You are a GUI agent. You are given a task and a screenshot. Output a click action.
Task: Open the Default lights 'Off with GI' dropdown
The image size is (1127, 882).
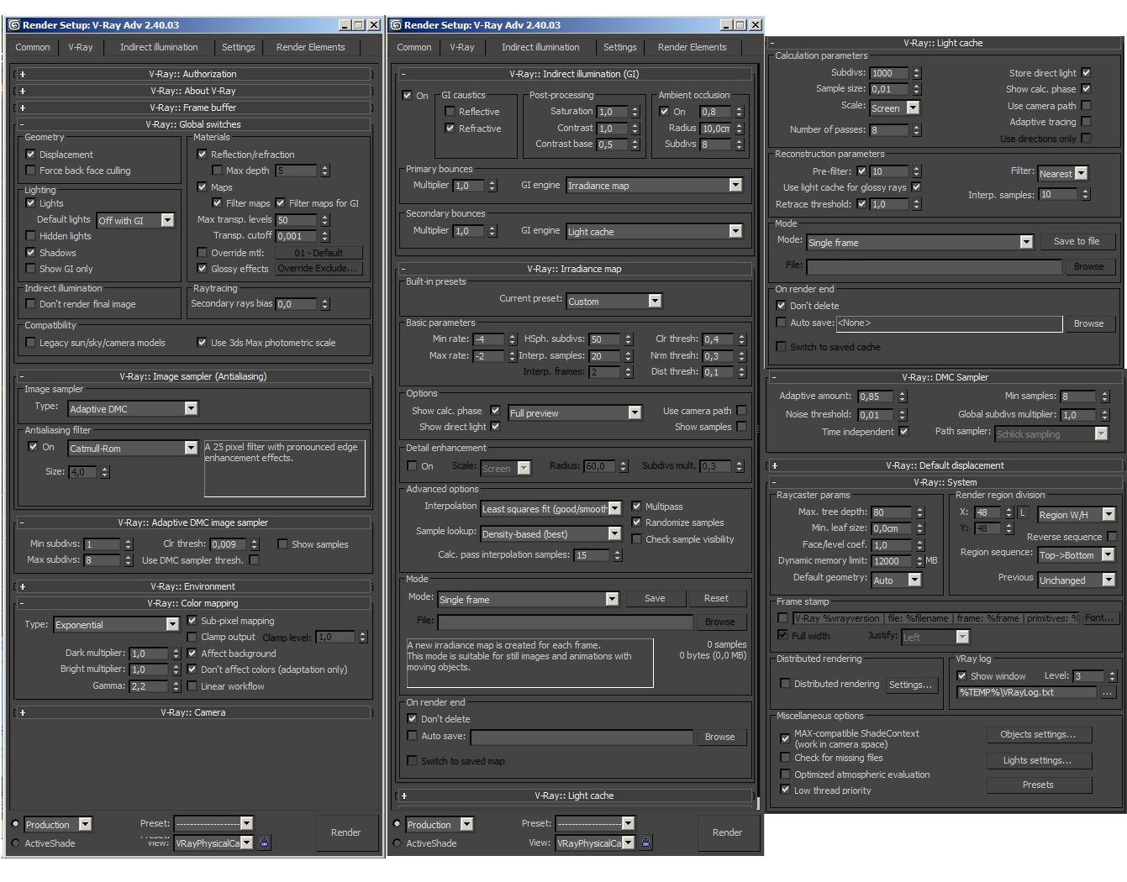135,220
